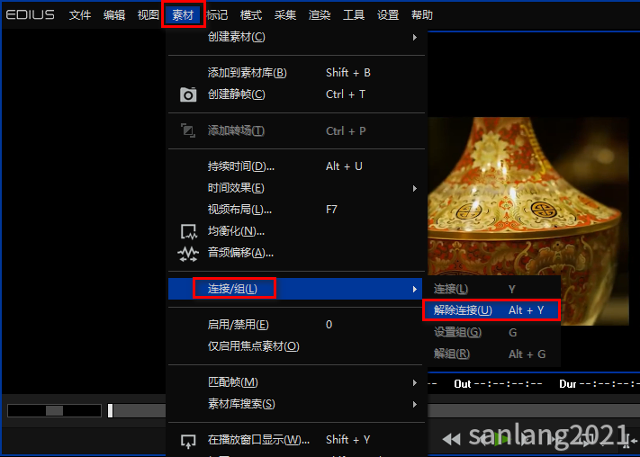Expand the 时间效果(E) submenu
This screenshot has width=640, height=457.
pyautogui.click(x=297, y=188)
